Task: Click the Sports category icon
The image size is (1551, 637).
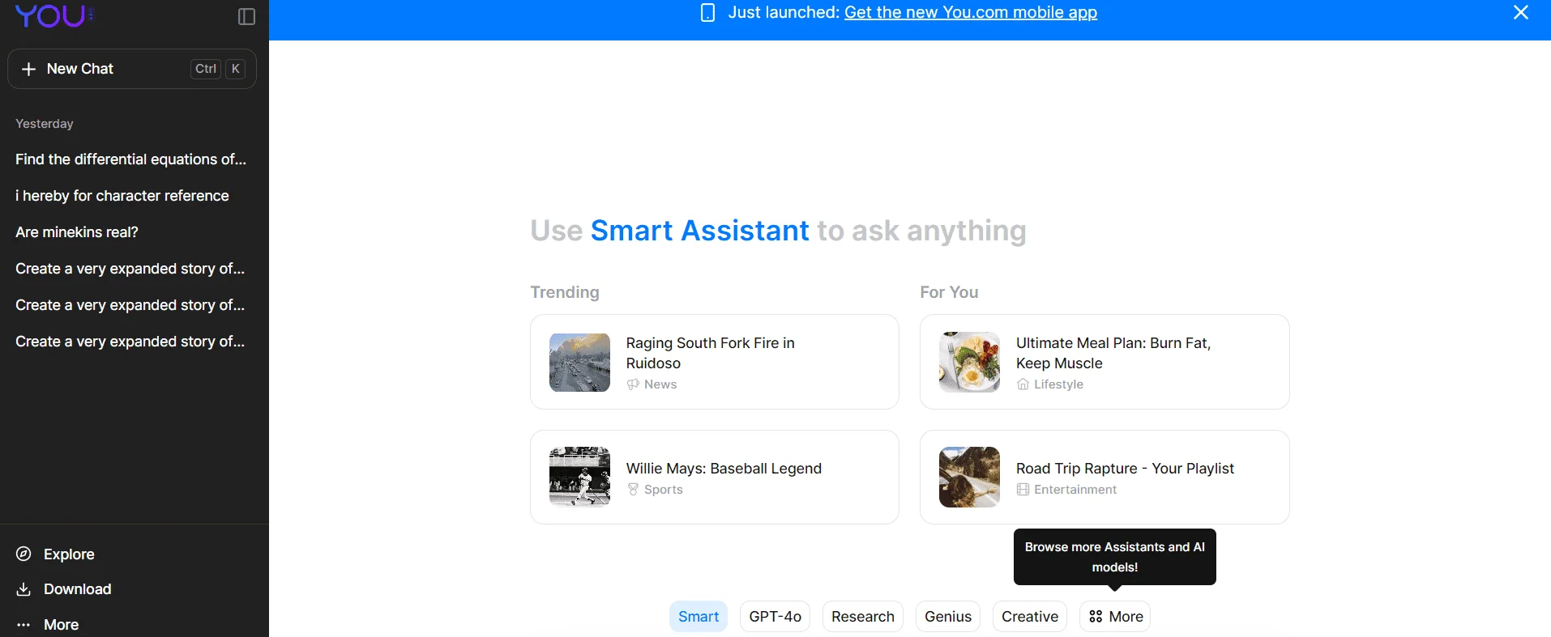Action: pyautogui.click(x=633, y=490)
